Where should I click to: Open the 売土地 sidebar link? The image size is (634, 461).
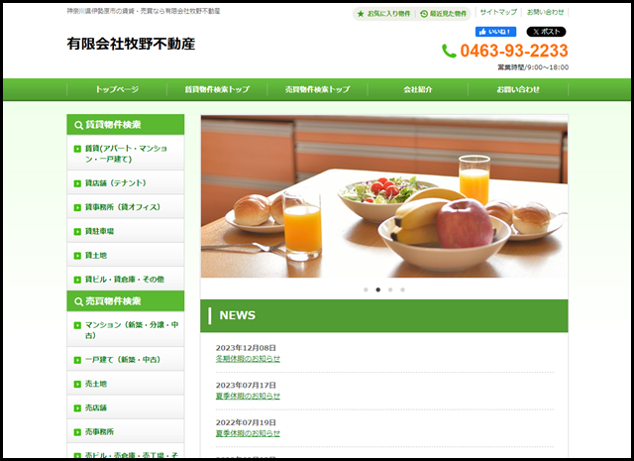126,384
